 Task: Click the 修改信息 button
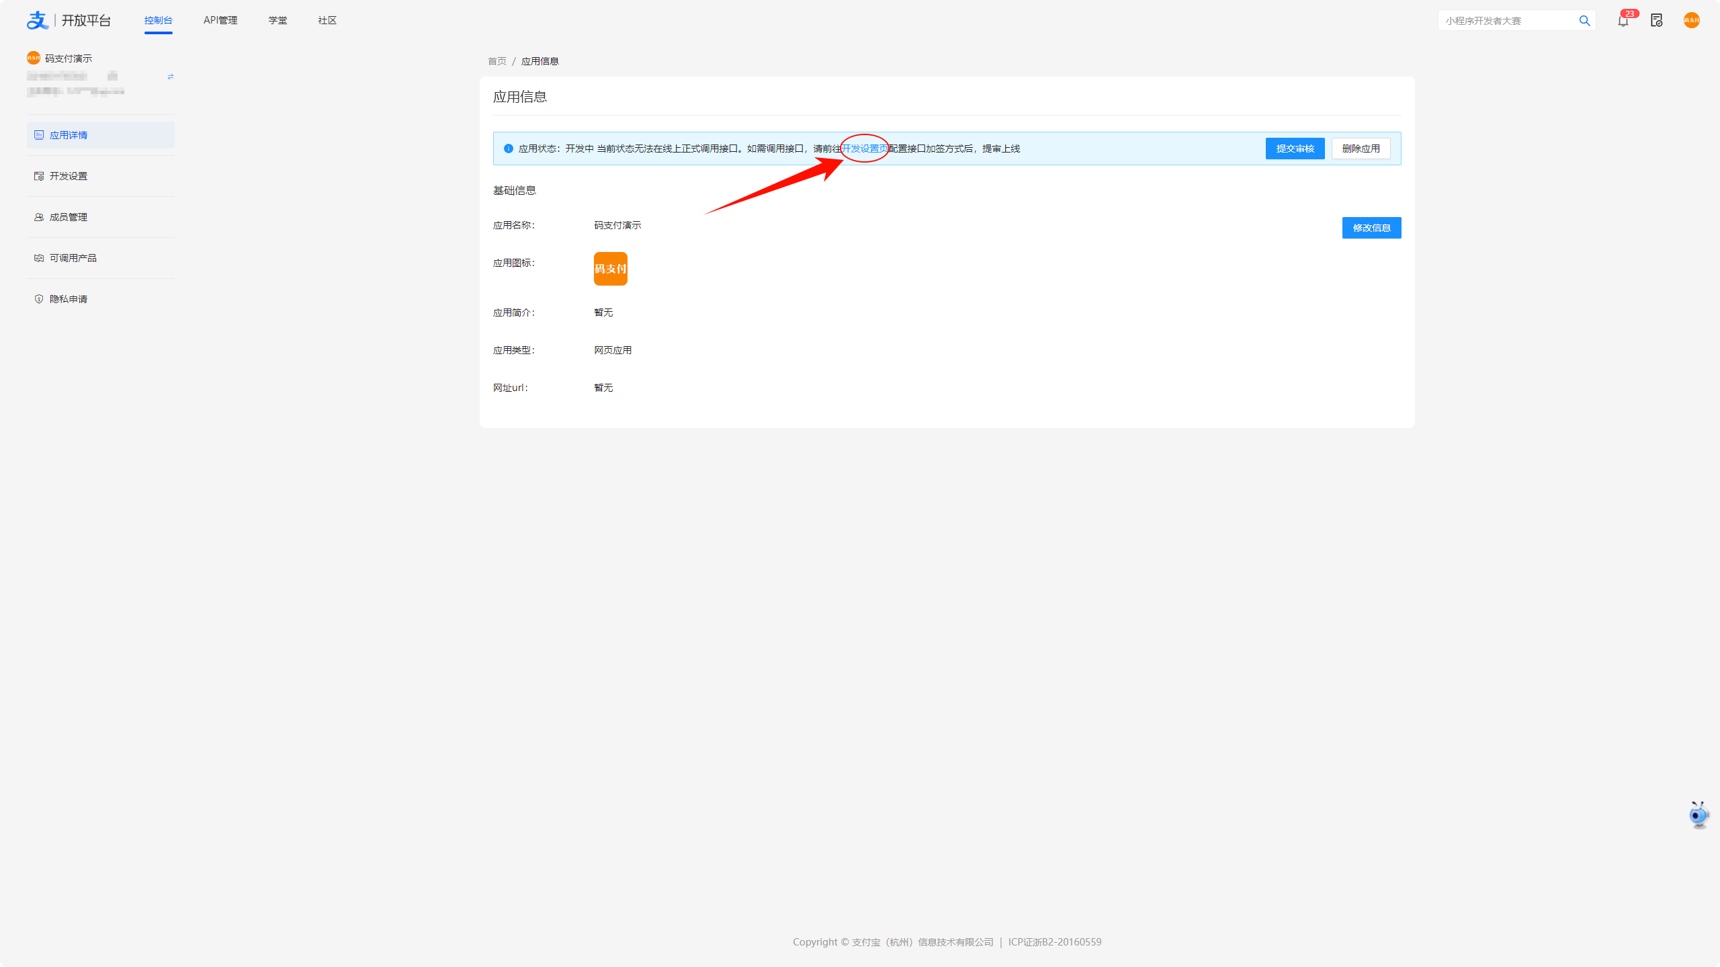pyautogui.click(x=1371, y=228)
